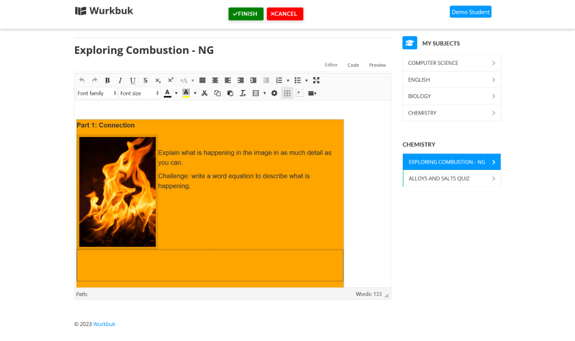The image size is (575, 341).
Task: Click the insert template icon
Action: [x=313, y=93]
